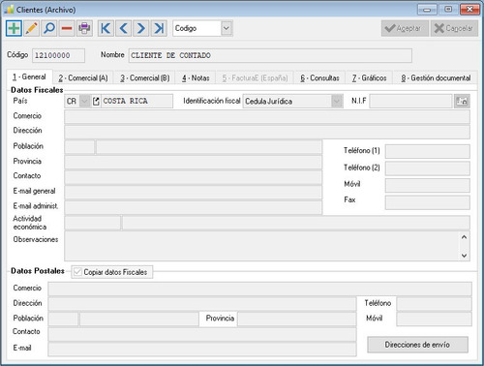Open the Identificación fiscal dropdown

point(337,102)
